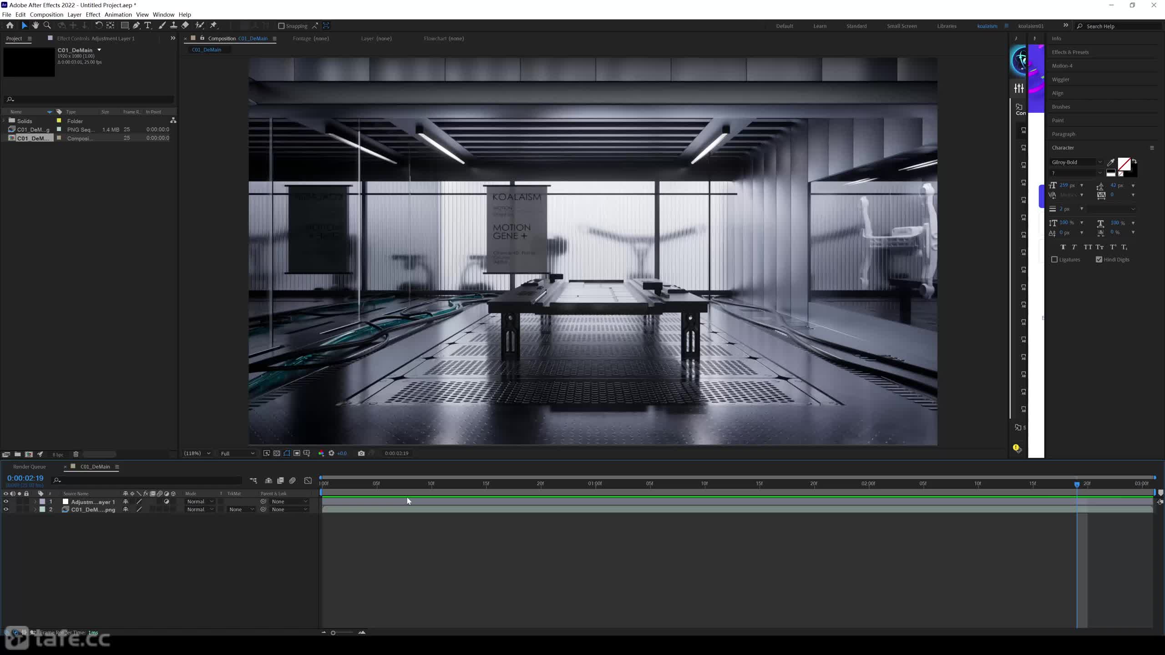Select the Rectangle shape tool

click(x=124, y=25)
